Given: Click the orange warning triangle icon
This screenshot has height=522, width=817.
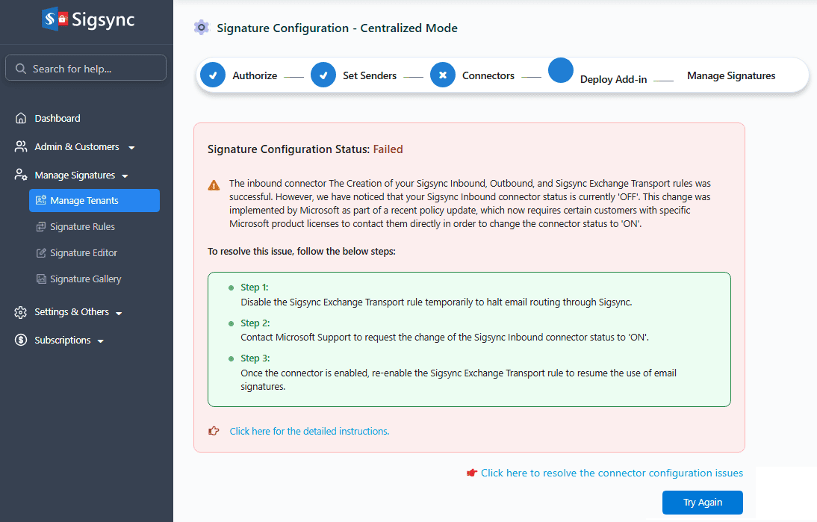Looking at the screenshot, I should [x=214, y=184].
